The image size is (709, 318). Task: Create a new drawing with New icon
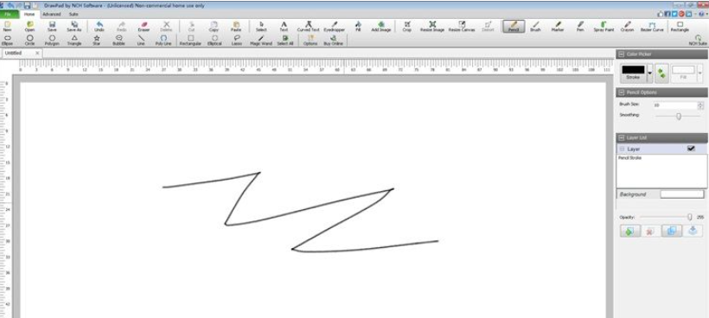tap(7, 26)
